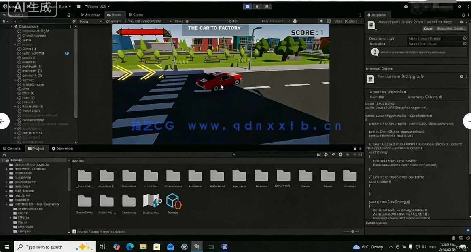Click the Step frame button beside Pause
The width and height of the screenshot is (471, 252).
266,6
